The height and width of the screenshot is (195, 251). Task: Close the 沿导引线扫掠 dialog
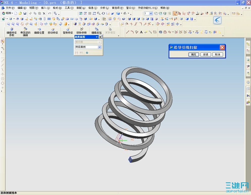click(222, 48)
